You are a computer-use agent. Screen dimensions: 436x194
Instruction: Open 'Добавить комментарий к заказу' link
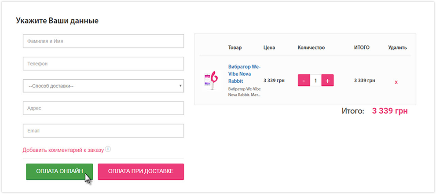pos(63,150)
